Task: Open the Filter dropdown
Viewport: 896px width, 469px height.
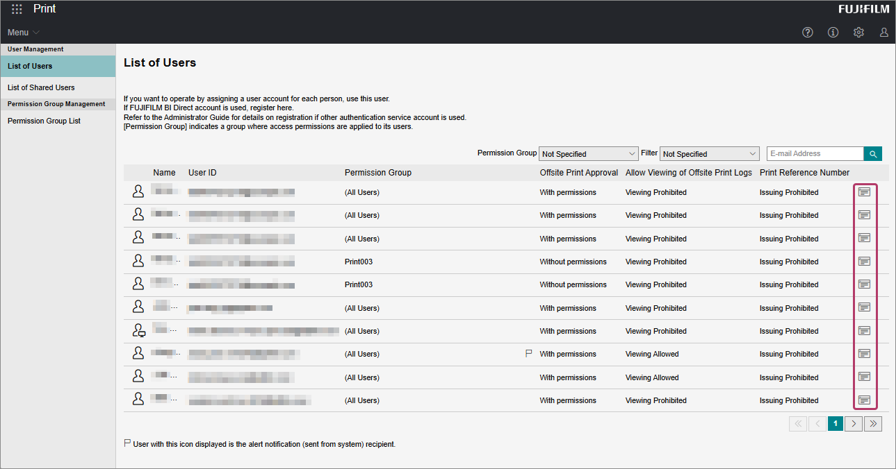Action: [709, 154]
